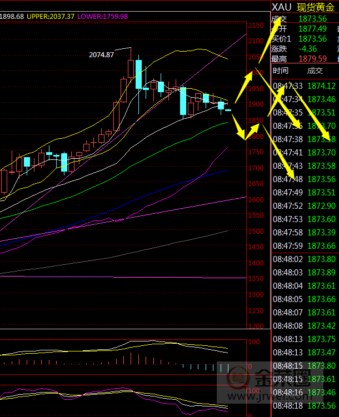The height and width of the screenshot is (417, 339).
Task: Click the XAU symbol code in header
Action: pyautogui.click(x=281, y=7)
